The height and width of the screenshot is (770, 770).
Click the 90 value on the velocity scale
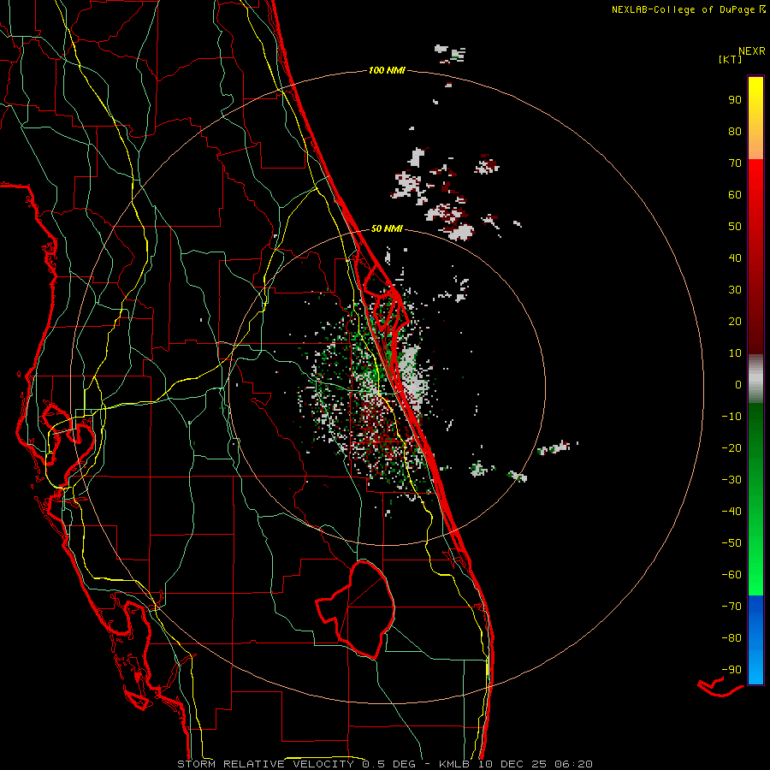coord(735,100)
